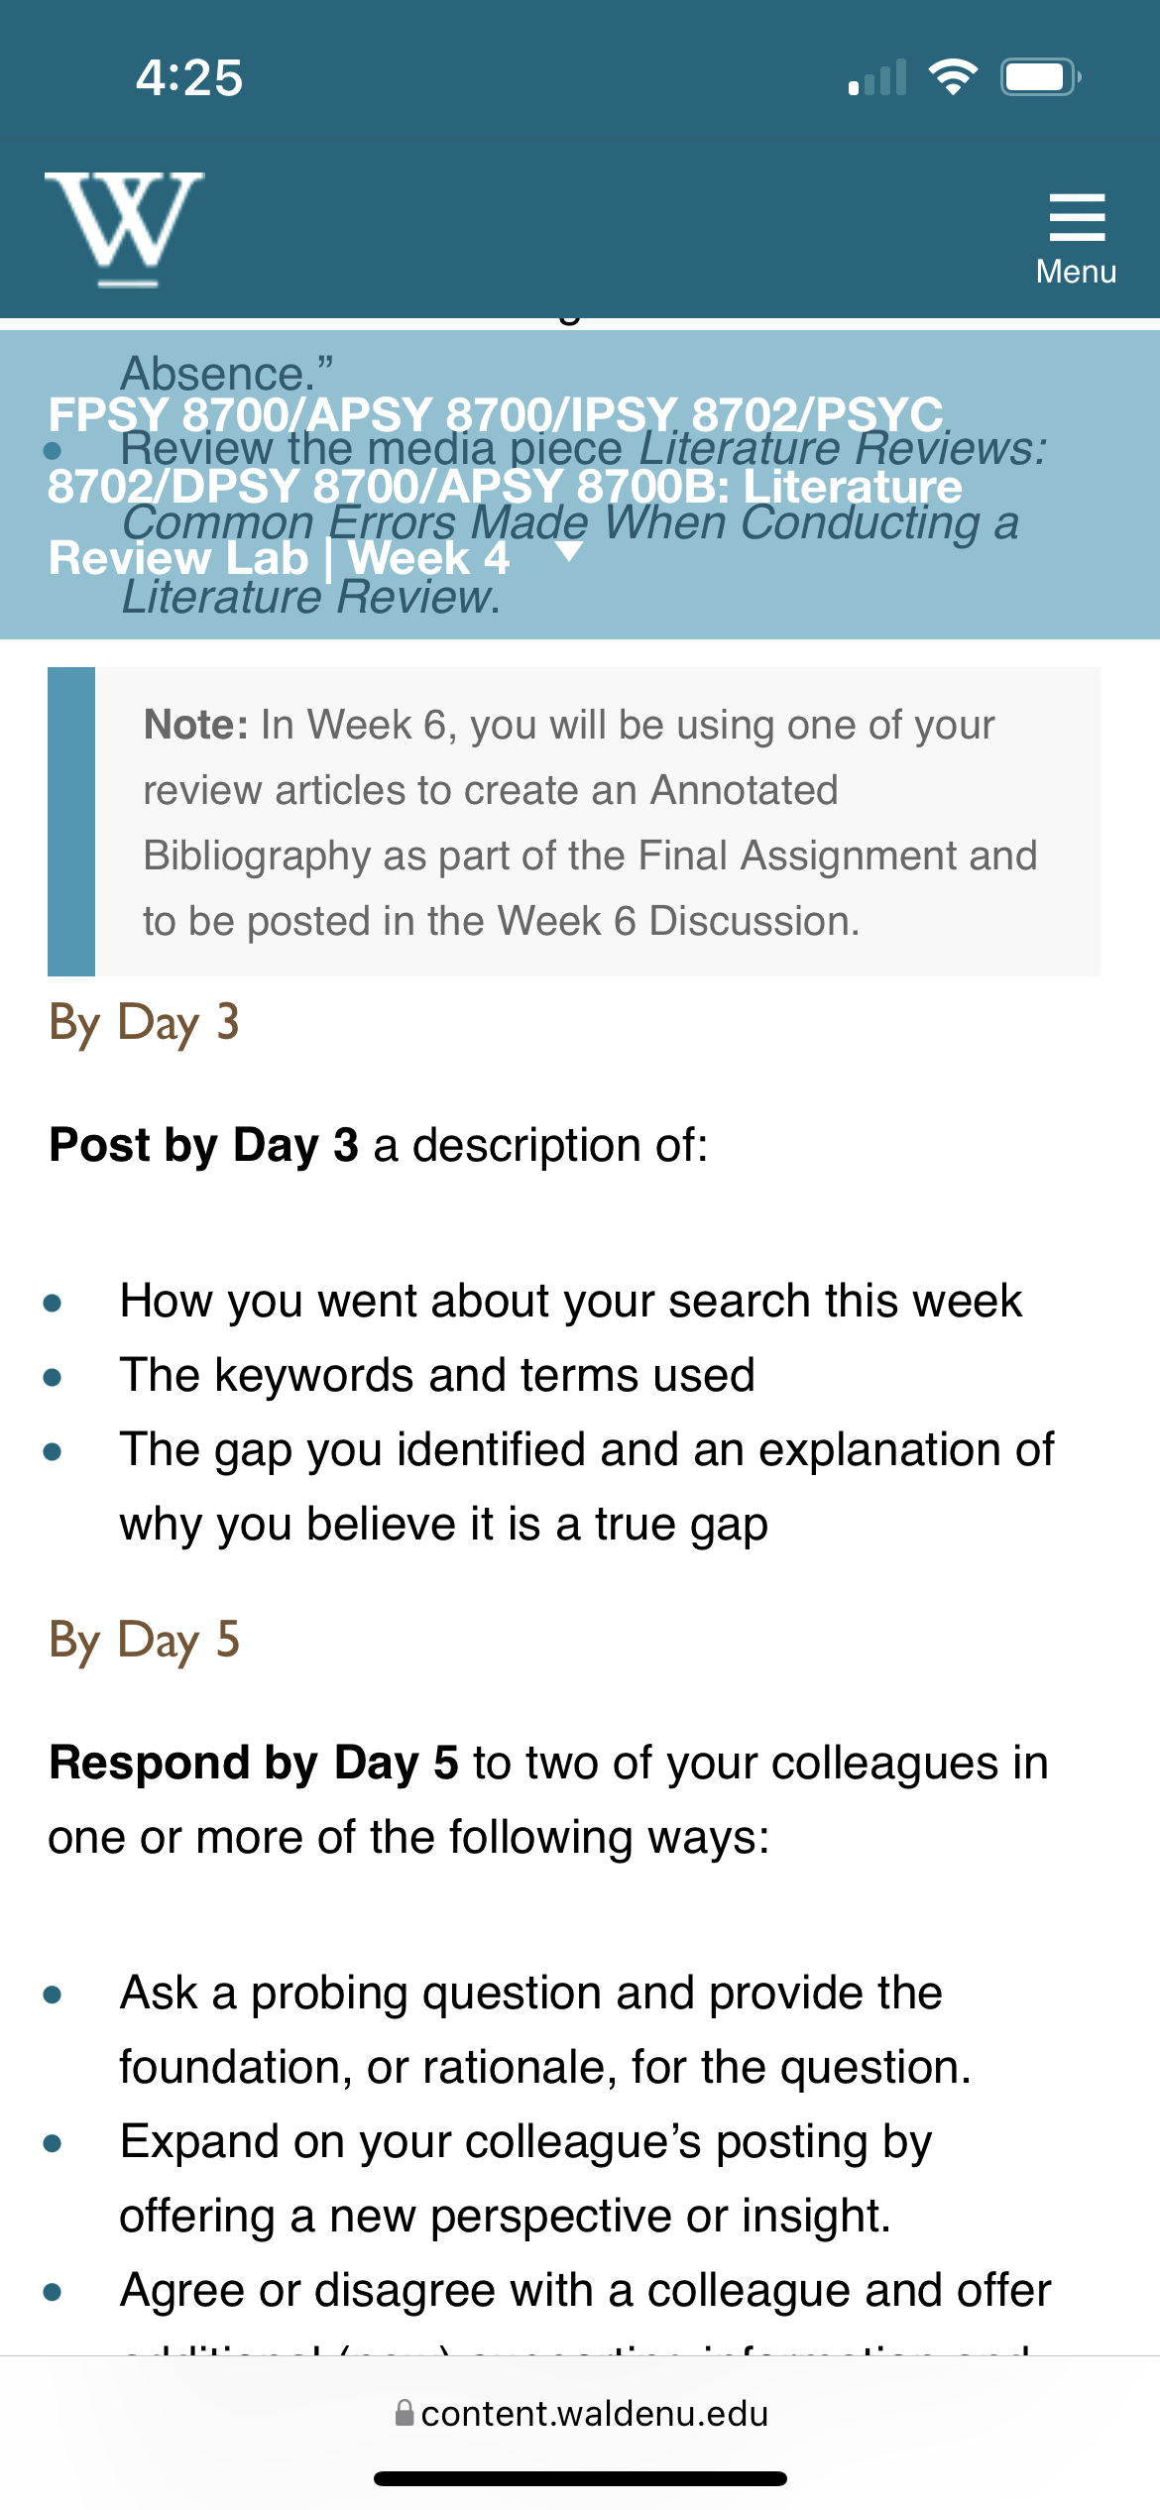Tap the Walden W logo
This screenshot has width=1160, height=2510.
tap(124, 229)
